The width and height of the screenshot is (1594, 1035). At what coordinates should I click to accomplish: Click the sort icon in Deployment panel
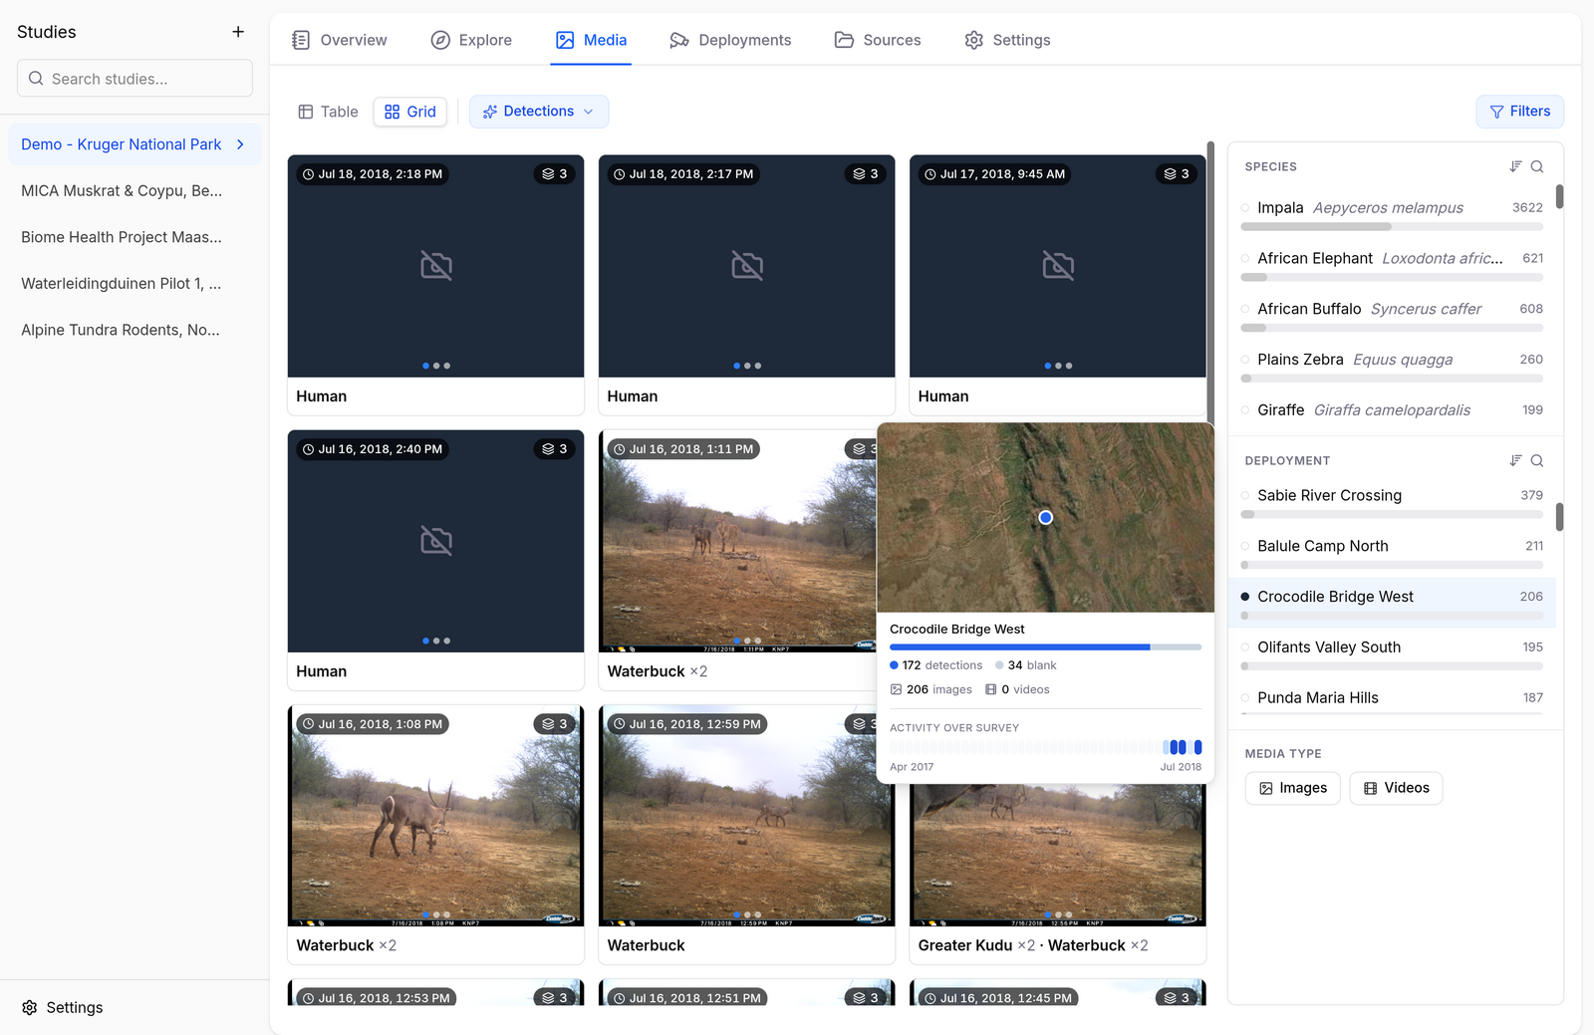[x=1515, y=460]
